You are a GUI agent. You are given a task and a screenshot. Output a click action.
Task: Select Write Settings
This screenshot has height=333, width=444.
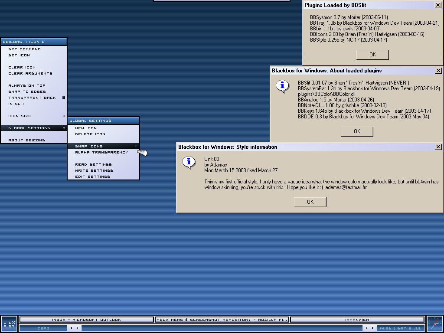point(103,171)
